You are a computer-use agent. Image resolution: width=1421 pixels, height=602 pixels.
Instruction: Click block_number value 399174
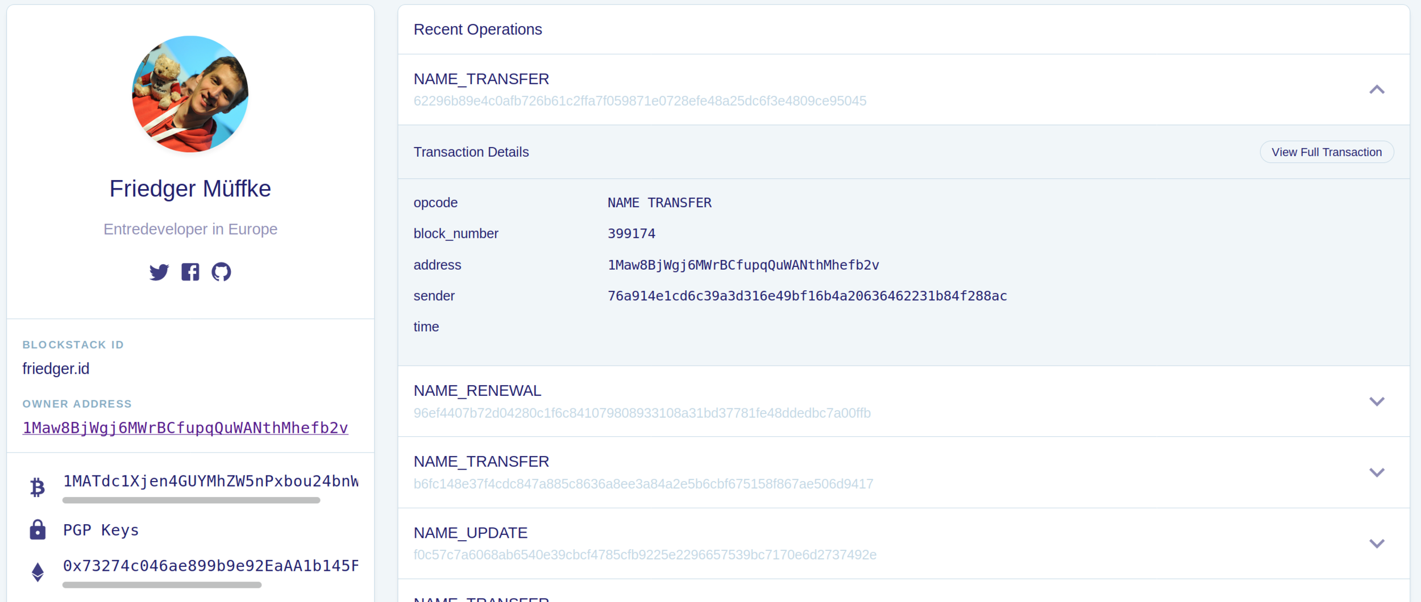click(631, 234)
